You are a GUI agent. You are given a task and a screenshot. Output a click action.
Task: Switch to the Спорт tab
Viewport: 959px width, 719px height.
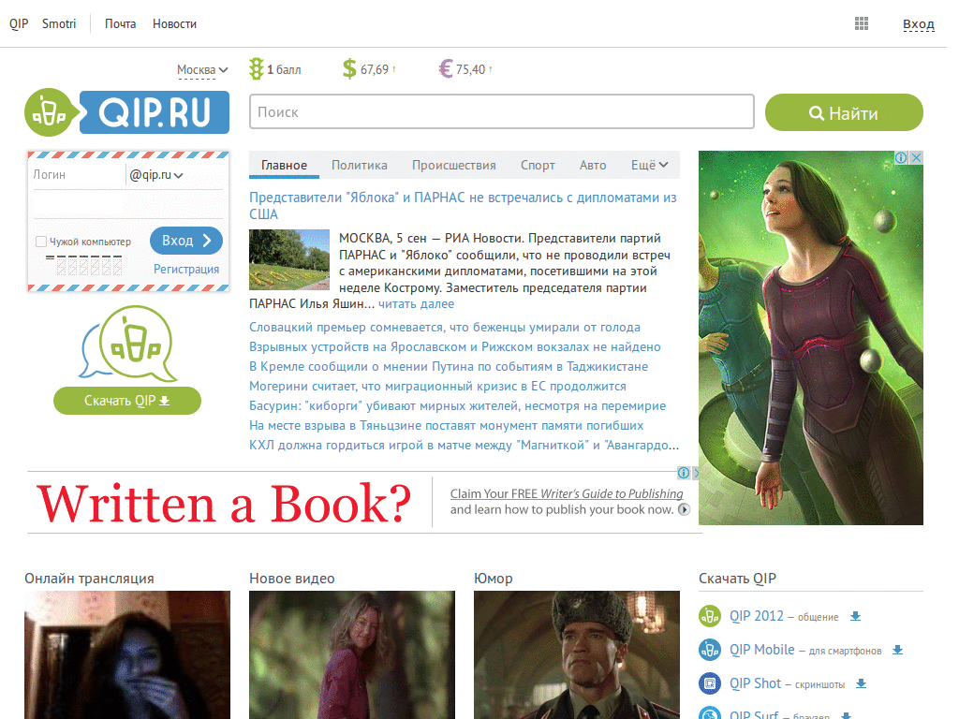(x=538, y=165)
